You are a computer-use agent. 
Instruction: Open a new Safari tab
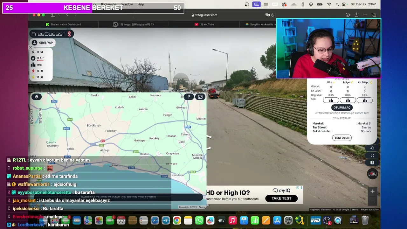click(365, 15)
